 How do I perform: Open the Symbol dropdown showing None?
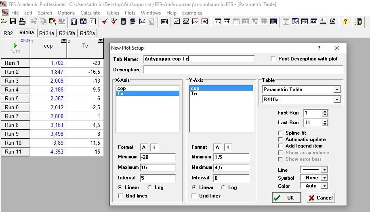pos(325,178)
